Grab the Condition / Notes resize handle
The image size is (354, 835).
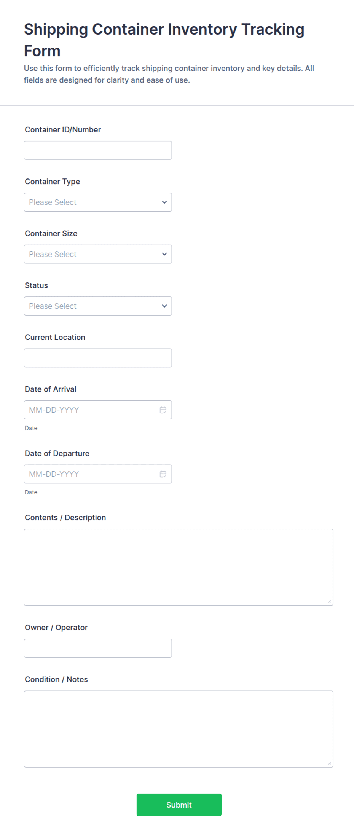pos(329,763)
